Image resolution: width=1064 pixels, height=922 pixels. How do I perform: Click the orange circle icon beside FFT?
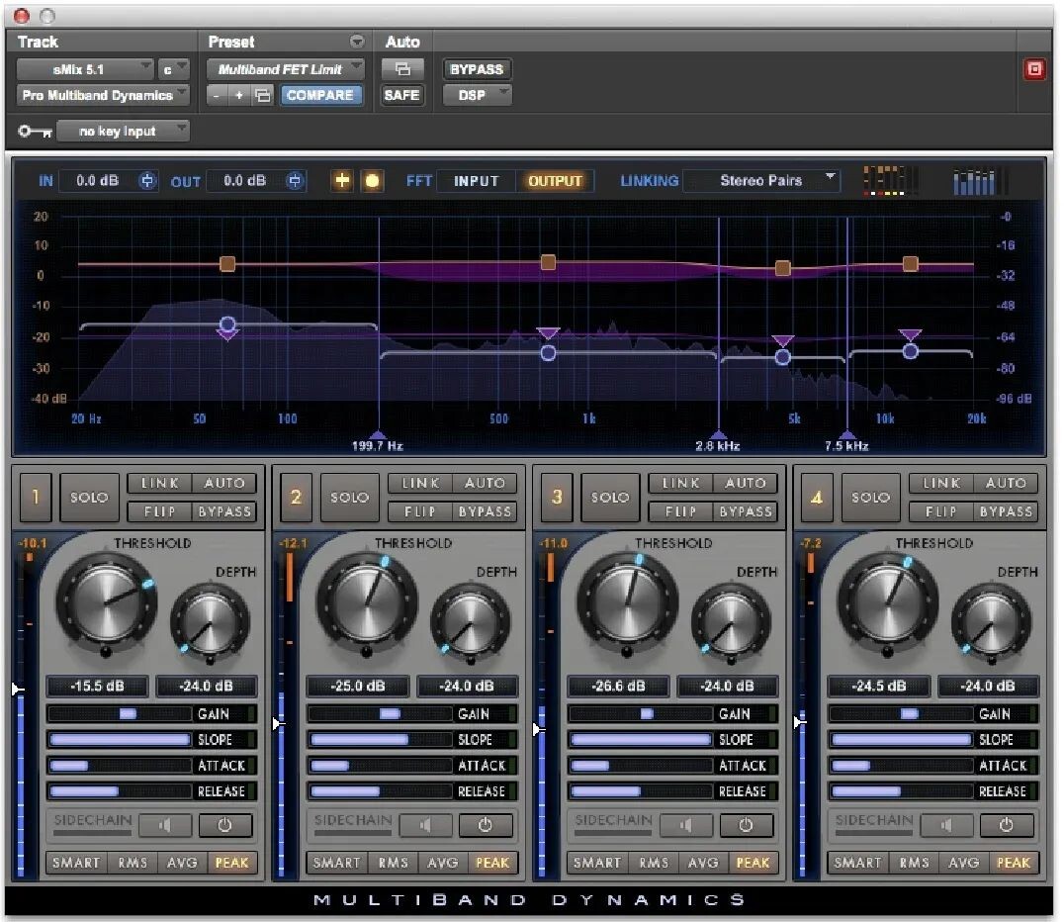(372, 181)
